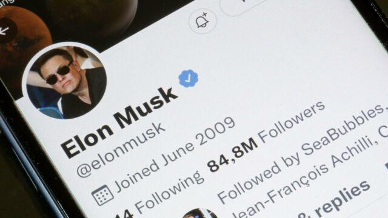This screenshot has width=388, height=218.
Task: Open the 84,8M Followers list
Action: pyautogui.click(x=266, y=136)
